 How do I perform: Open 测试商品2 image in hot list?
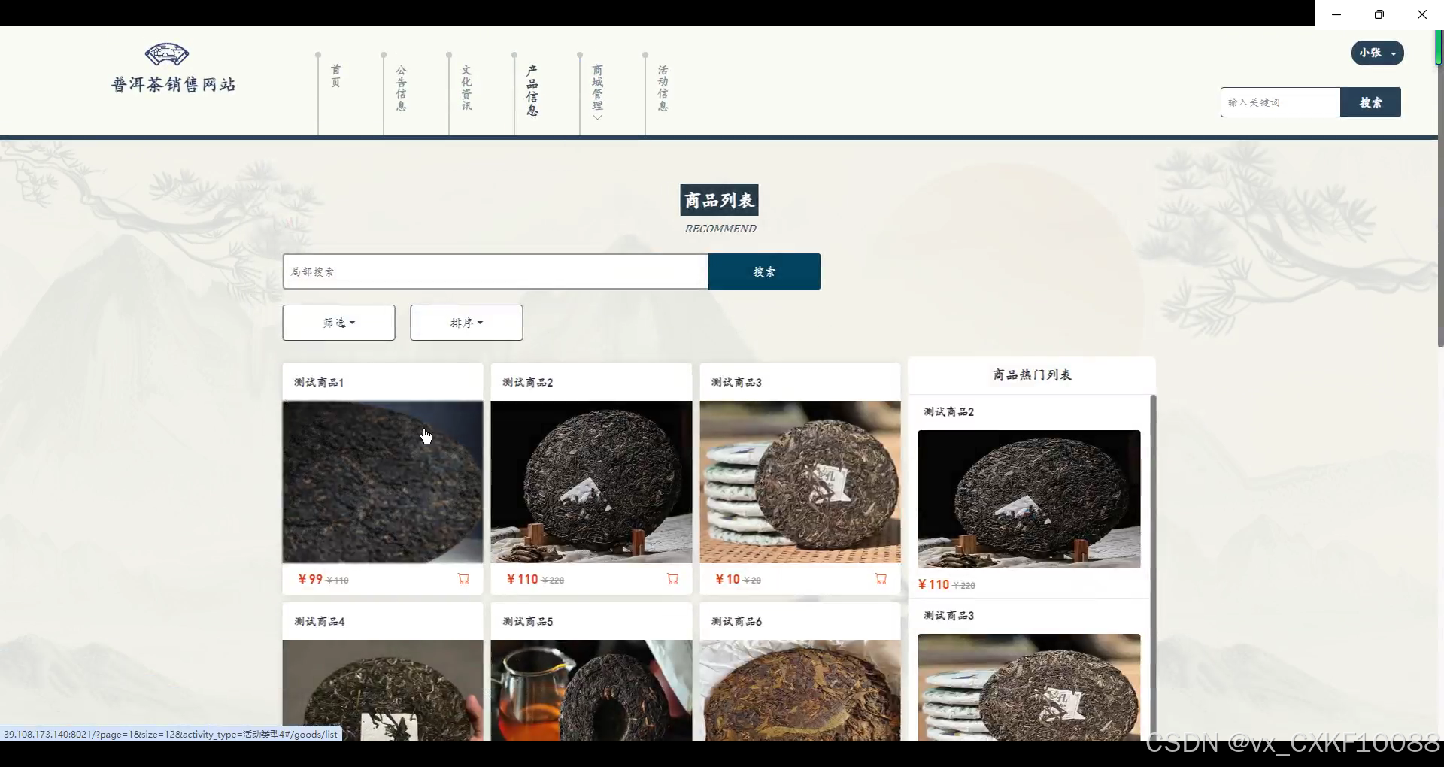(1029, 499)
